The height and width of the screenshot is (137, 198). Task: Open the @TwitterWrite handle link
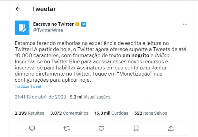(x=48, y=30)
